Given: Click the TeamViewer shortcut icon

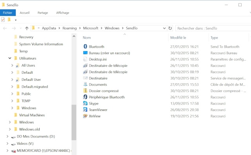Looking at the screenshot, I should pos(85,110).
